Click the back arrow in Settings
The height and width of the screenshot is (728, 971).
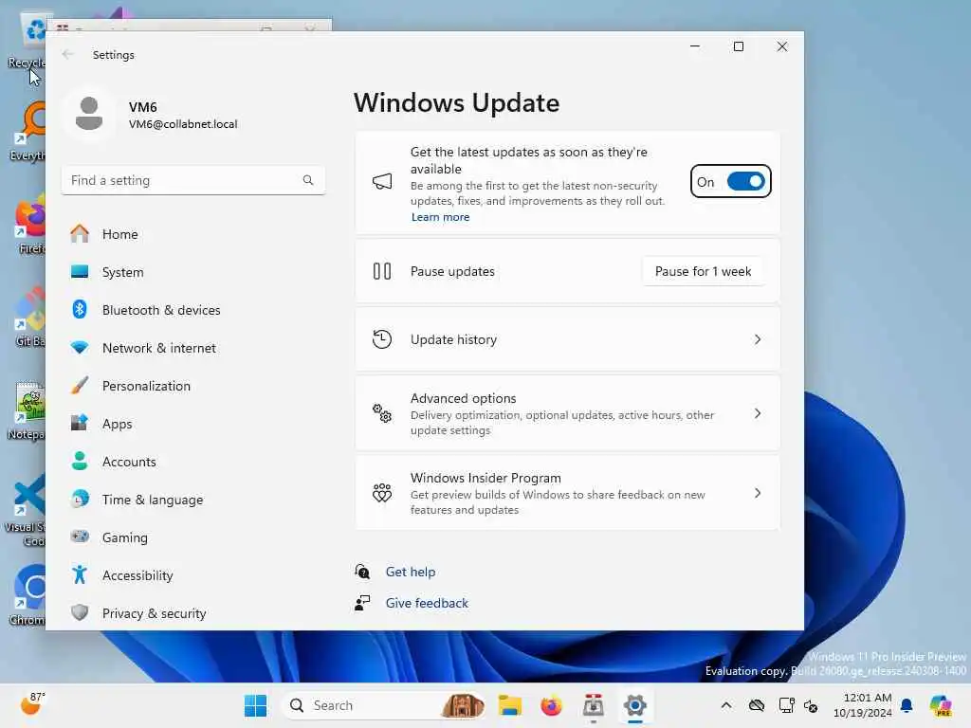67,54
